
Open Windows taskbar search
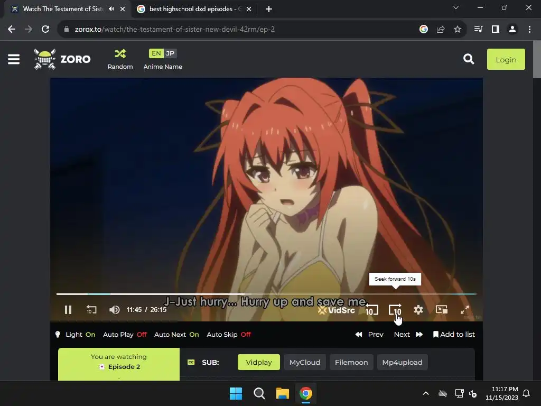259,393
